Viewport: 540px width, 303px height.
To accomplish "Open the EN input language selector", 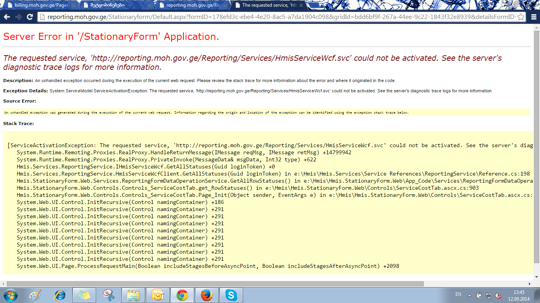I will point(458,294).
